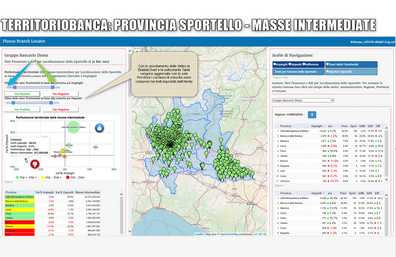Image resolution: width=396 pixels, height=257 pixels.
Task: Click the Cremona row in Impieghi table
Action: click(x=329, y=181)
